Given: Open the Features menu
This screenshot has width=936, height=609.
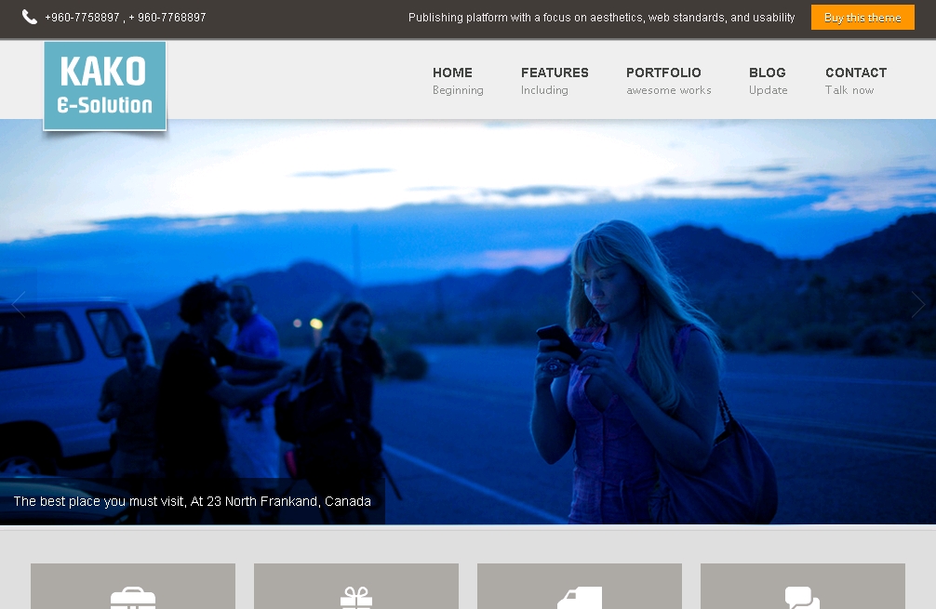Looking at the screenshot, I should pyautogui.click(x=555, y=73).
